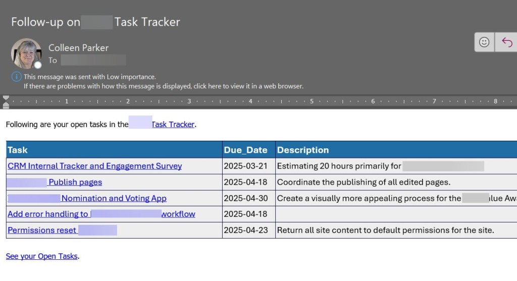Click the indent marker on the ruler
The image size is (517, 281).
pos(6,102)
